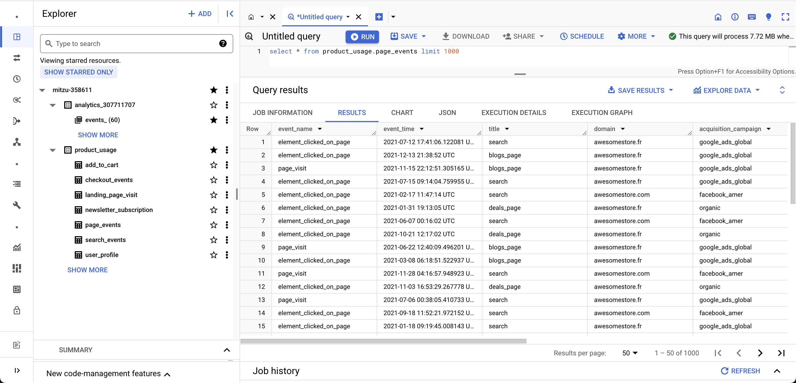
Task: Unstar the product_usage dataset
Action: pos(213,150)
